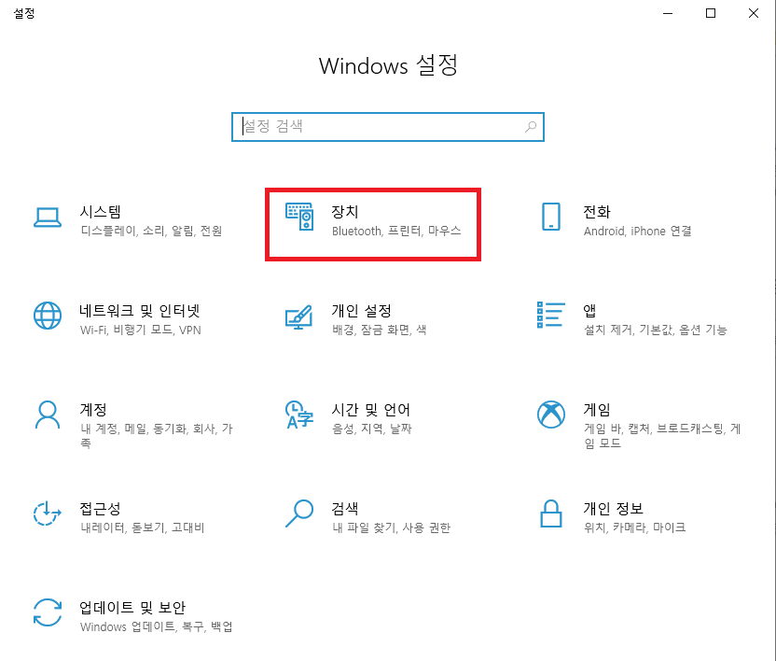Click the text '배경, 잠금 화면, 색'

379,330
